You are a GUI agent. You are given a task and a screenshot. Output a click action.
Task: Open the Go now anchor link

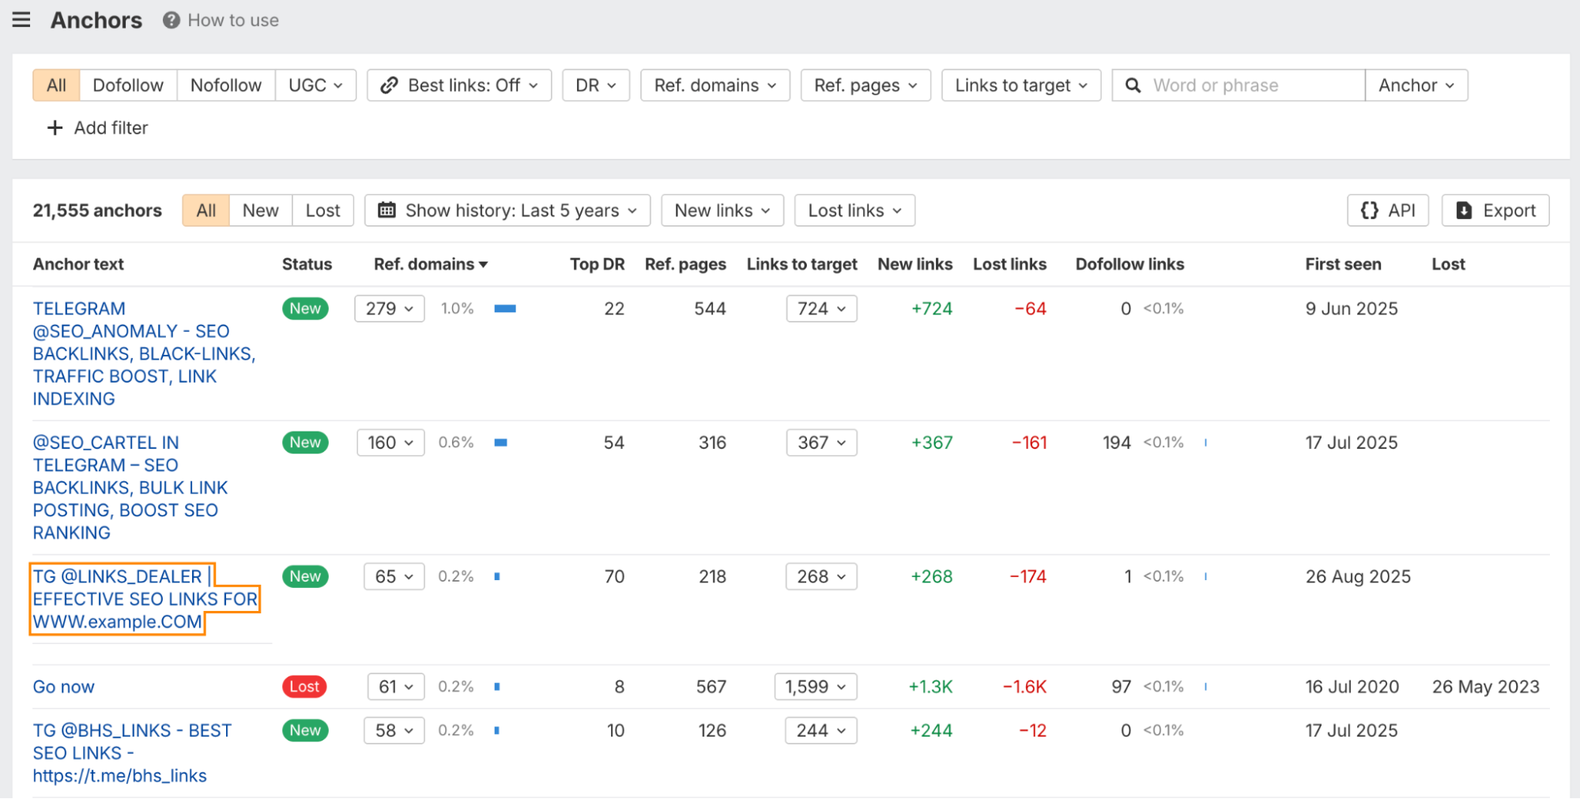coord(63,687)
